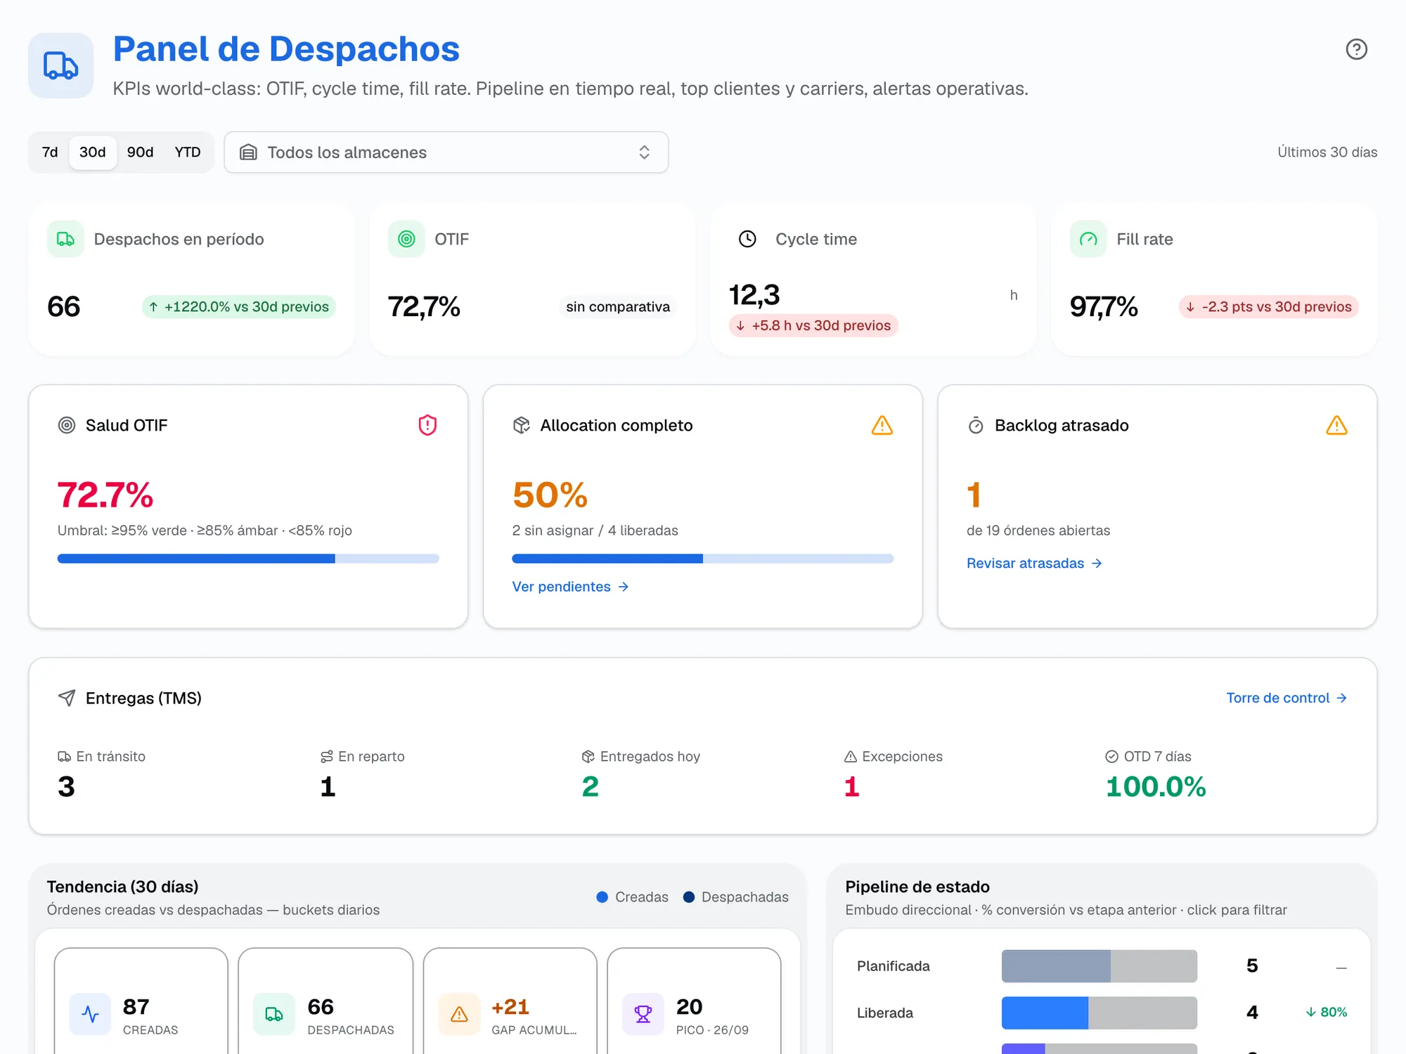This screenshot has width=1406, height=1054.
Task: Click the paper-plane icon next to Entregas (TMS)
Action: (67, 698)
